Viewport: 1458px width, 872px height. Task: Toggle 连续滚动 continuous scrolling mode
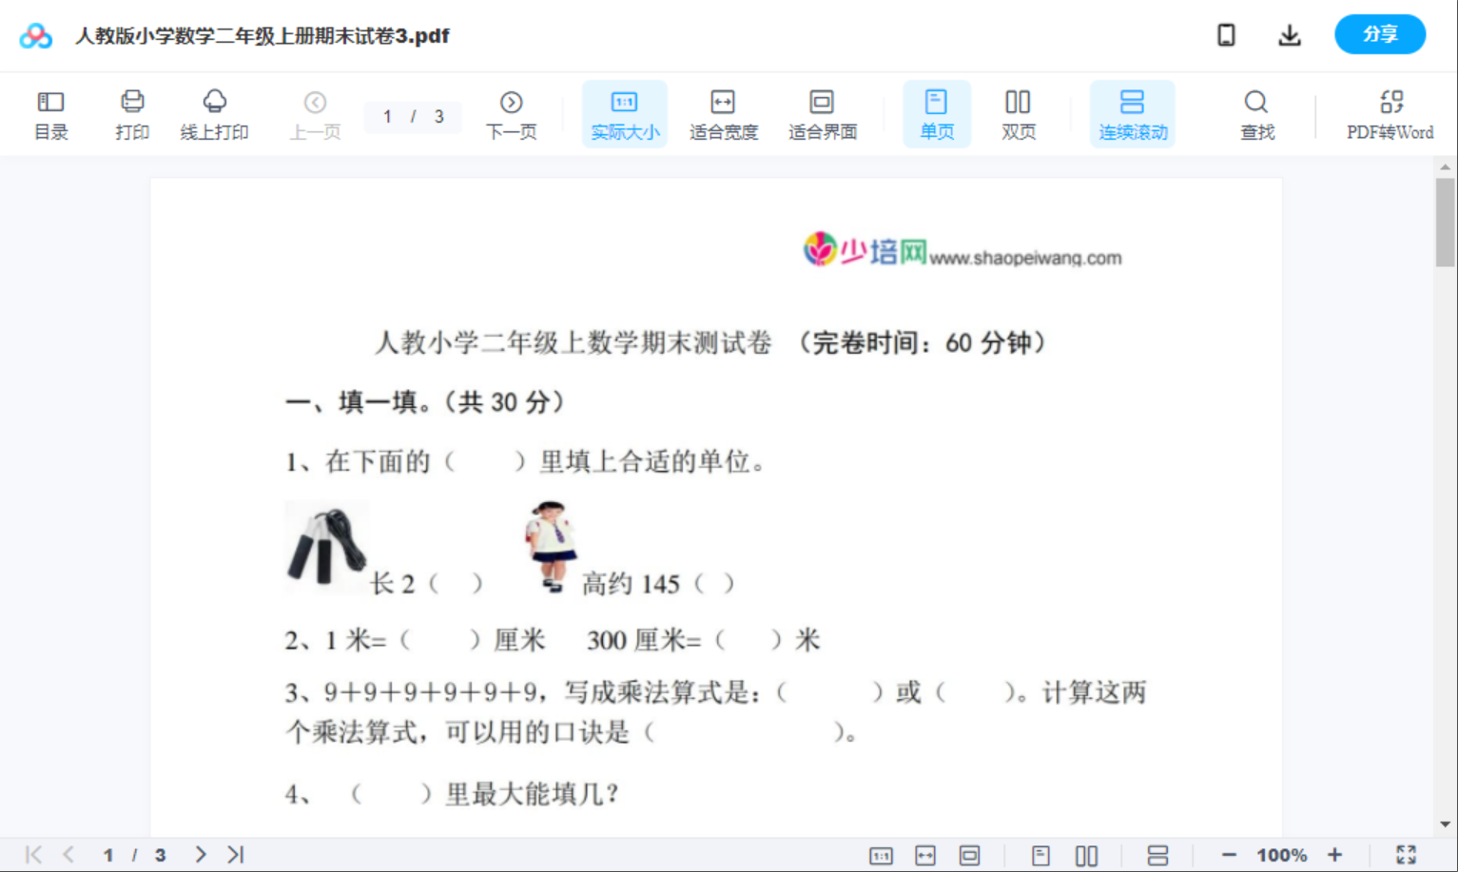click(x=1132, y=113)
